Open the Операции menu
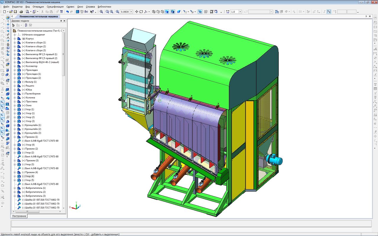The height and width of the screenshot is (236, 378). [x=38, y=6]
